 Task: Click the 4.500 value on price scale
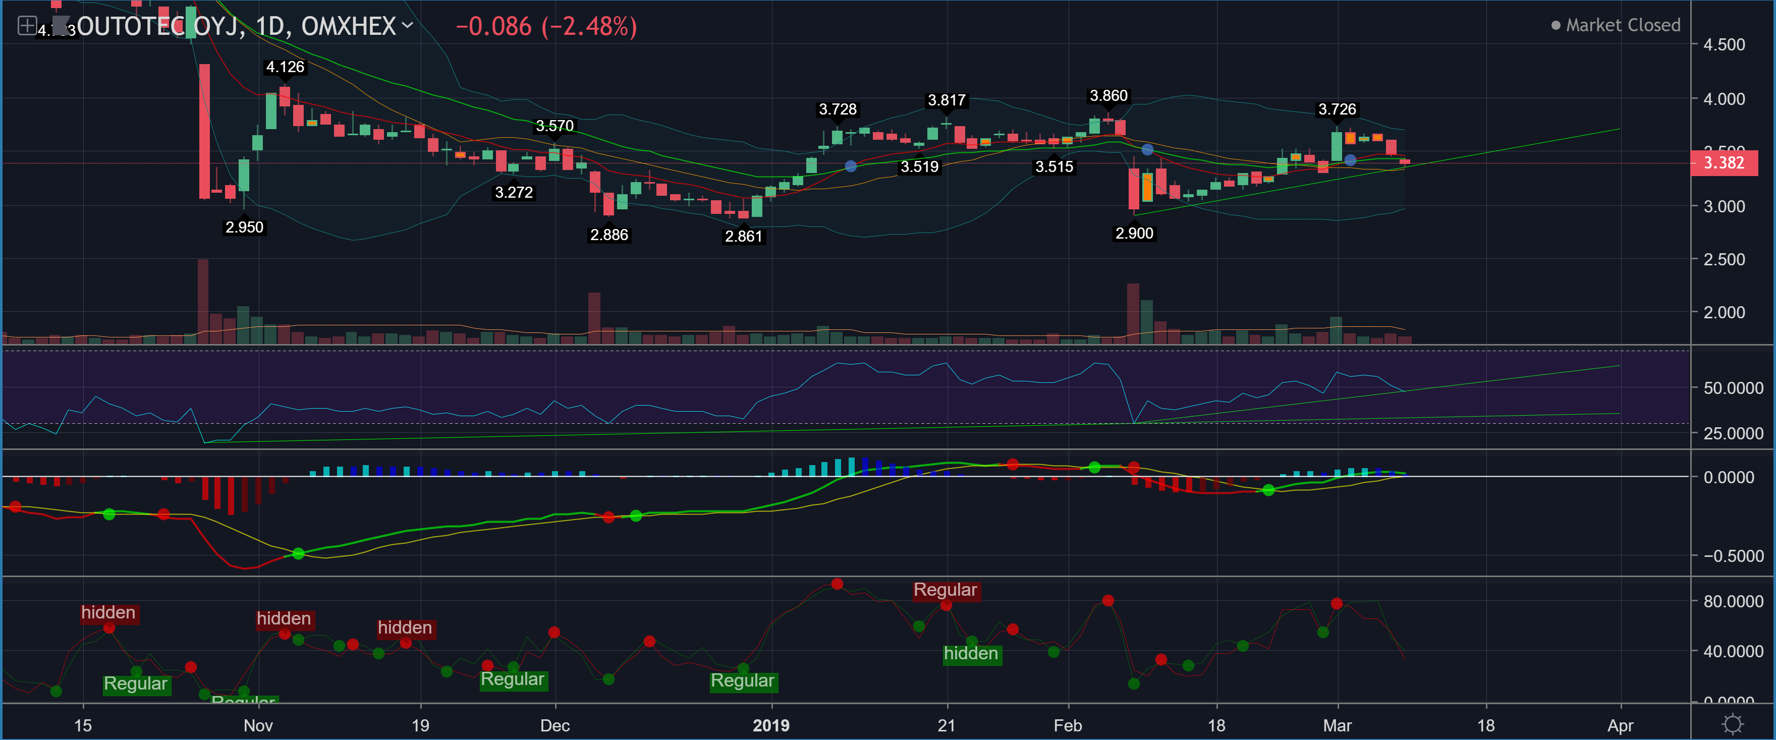pyautogui.click(x=1724, y=45)
